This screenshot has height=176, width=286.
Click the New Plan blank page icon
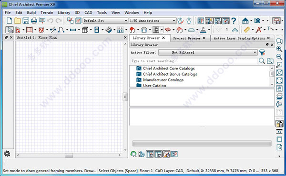click(x=9, y=21)
